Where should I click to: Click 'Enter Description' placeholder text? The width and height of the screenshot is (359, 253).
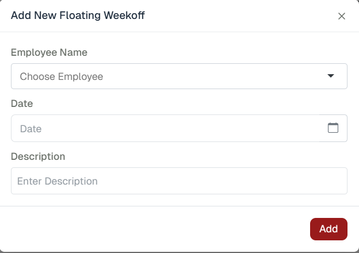[x=58, y=181]
